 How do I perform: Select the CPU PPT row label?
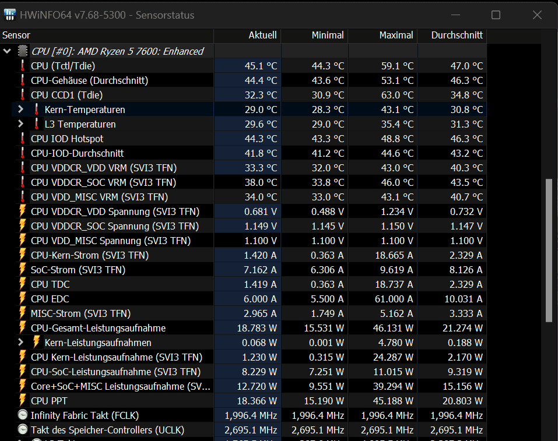[x=49, y=401]
